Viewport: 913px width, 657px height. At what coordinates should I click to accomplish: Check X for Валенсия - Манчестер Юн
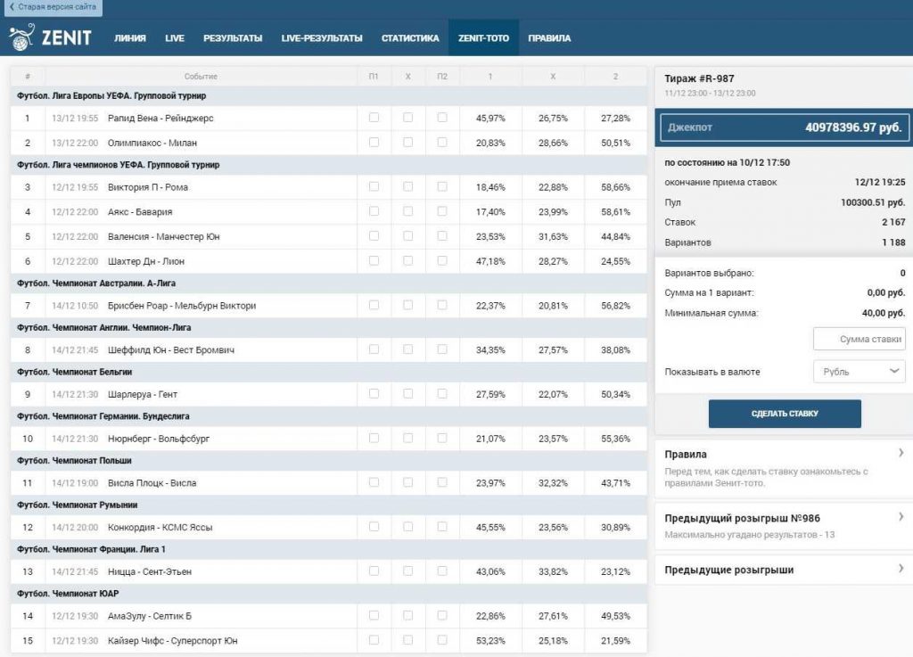click(408, 236)
